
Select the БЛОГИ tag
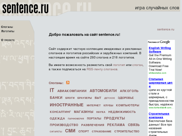click(70, 98)
